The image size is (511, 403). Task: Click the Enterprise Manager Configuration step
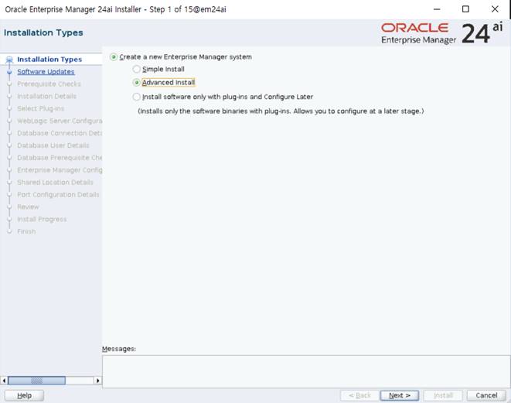pos(60,170)
